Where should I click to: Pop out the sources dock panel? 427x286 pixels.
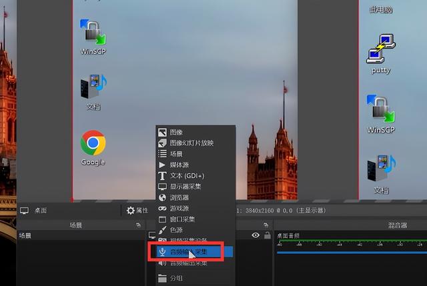(x=266, y=225)
